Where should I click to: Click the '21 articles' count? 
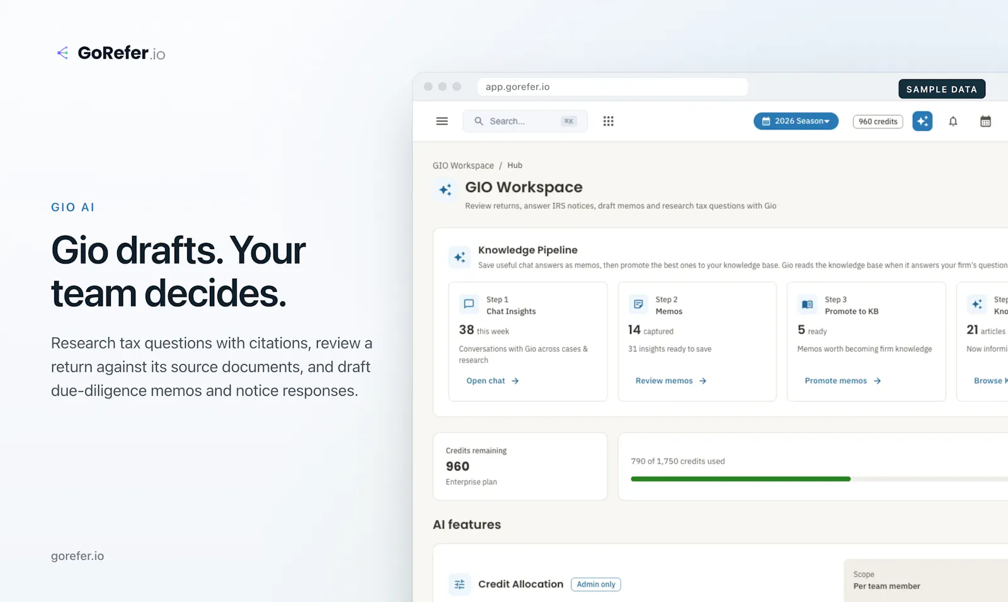pos(986,330)
